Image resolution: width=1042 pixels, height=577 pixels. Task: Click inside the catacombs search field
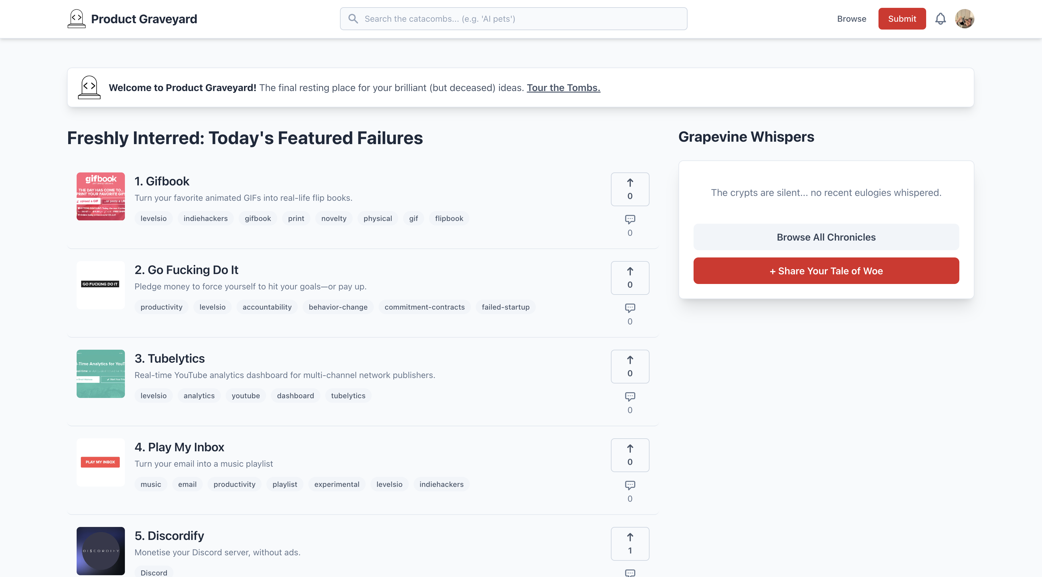click(x=514, y=18)
